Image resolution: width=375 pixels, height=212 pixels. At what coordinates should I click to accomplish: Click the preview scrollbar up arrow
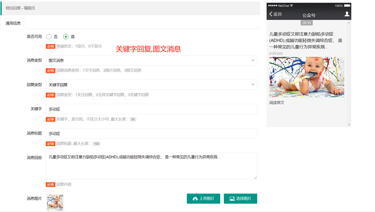point(349,23)
